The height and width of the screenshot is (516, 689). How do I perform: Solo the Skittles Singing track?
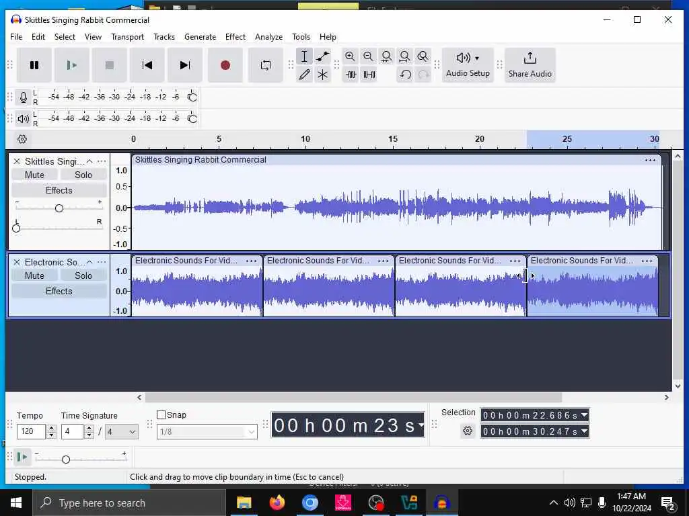click(83, 175)
